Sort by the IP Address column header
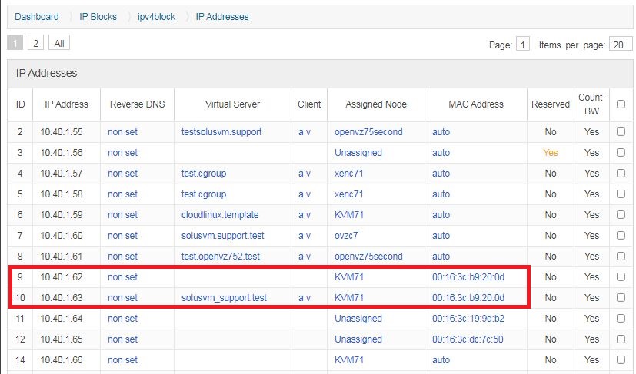 click(x=66, y=104)
